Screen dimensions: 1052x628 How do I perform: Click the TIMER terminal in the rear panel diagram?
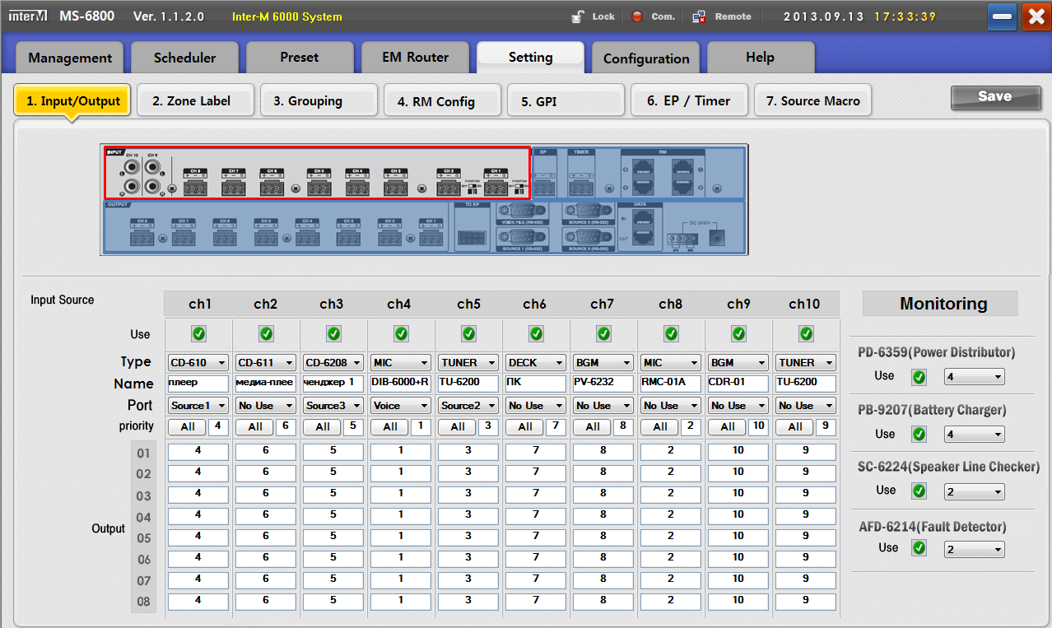click(582, 187)
